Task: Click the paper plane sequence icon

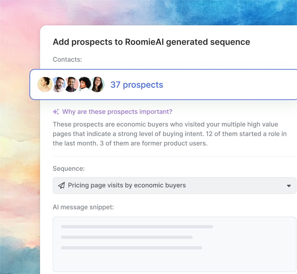Action: click(61, 185)
